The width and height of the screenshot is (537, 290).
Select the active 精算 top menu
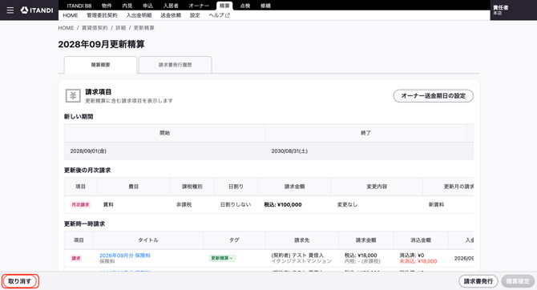point(224,6)
